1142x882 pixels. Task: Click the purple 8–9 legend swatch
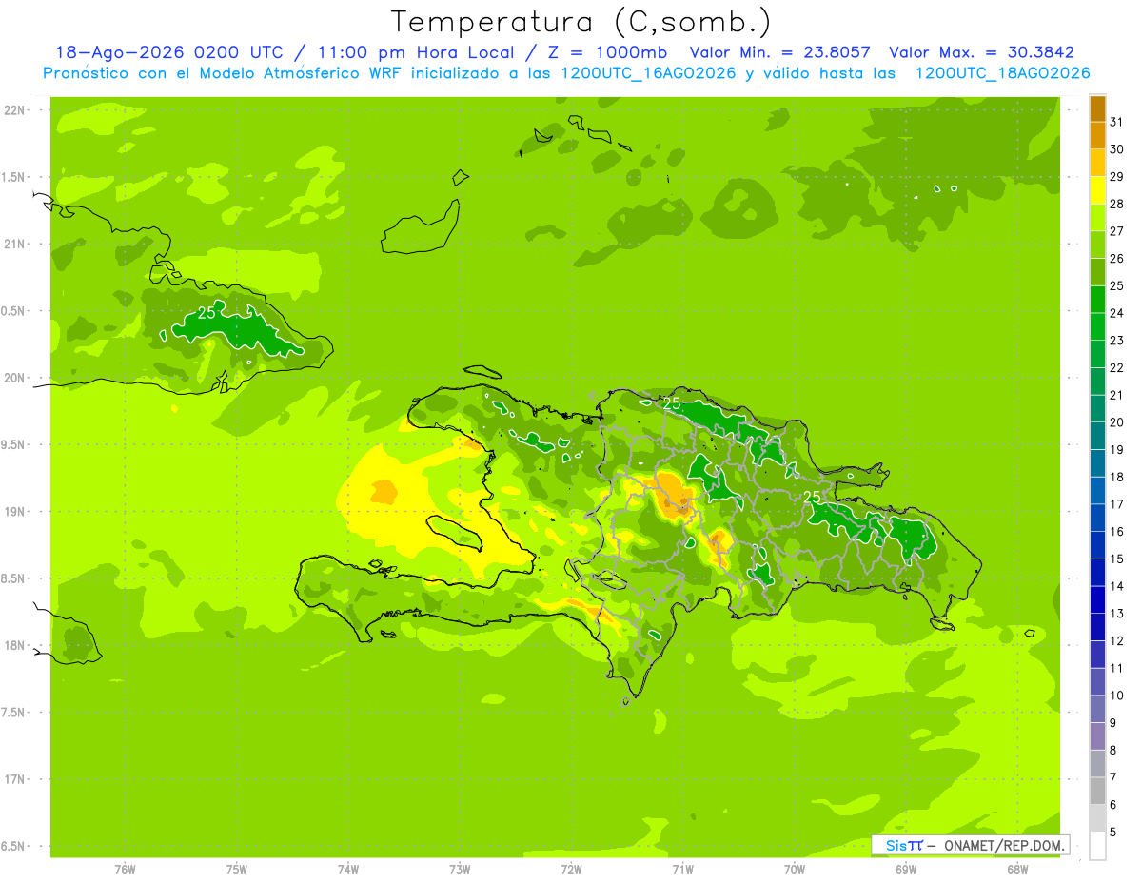[x=1097, y=736]
